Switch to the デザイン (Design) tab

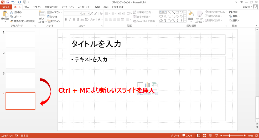pos(37,7)
